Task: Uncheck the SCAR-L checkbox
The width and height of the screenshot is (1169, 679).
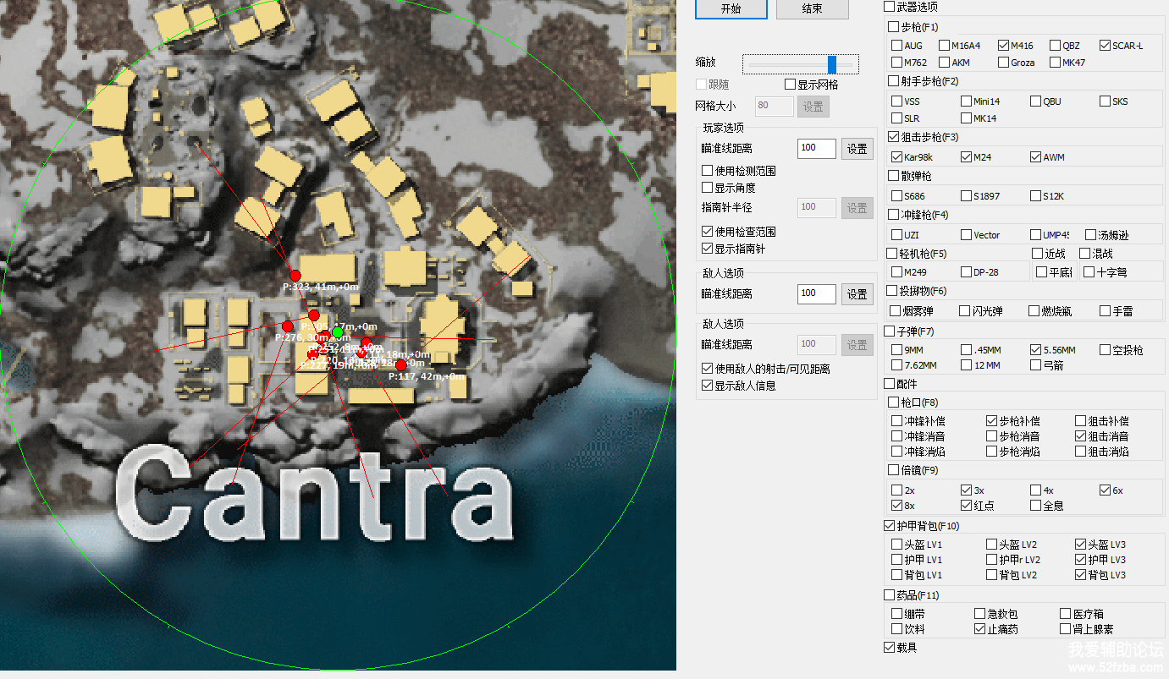Action: (x=1106, y=46)
